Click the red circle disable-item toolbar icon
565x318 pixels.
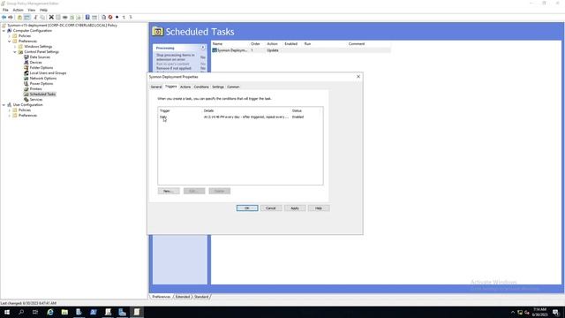pyautogui.click(x=110, y=17)
